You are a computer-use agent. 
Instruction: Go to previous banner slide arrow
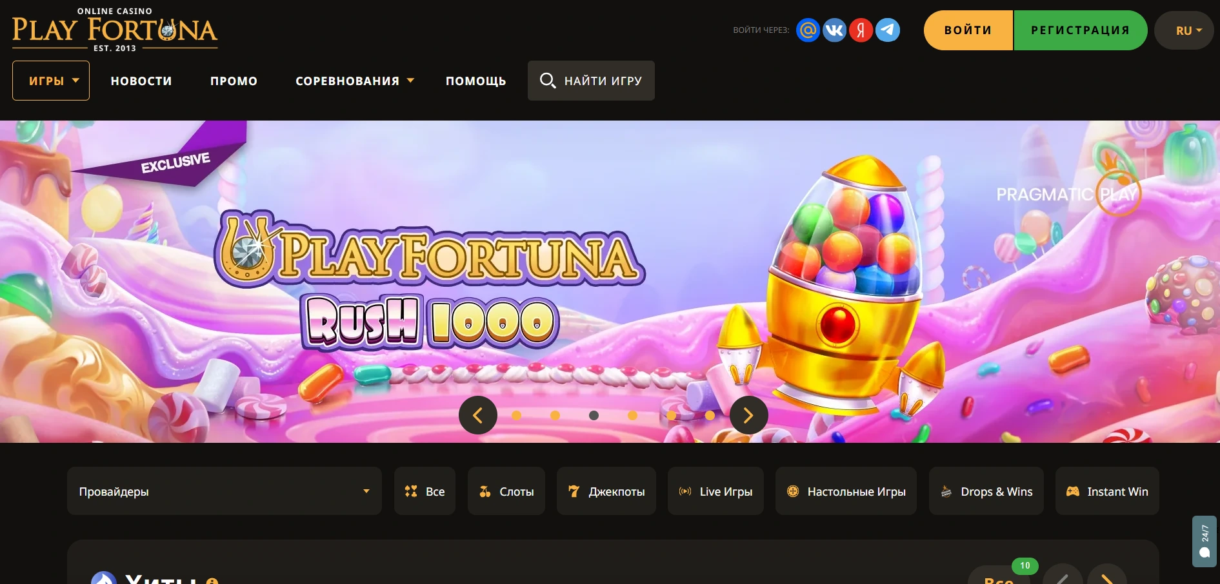[x=478, y=415]
